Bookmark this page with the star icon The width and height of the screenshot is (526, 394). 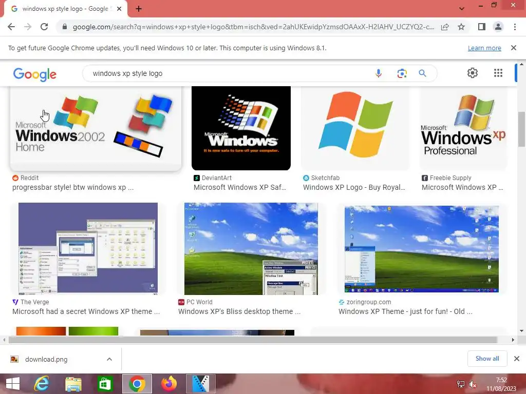tap(461, 27)
